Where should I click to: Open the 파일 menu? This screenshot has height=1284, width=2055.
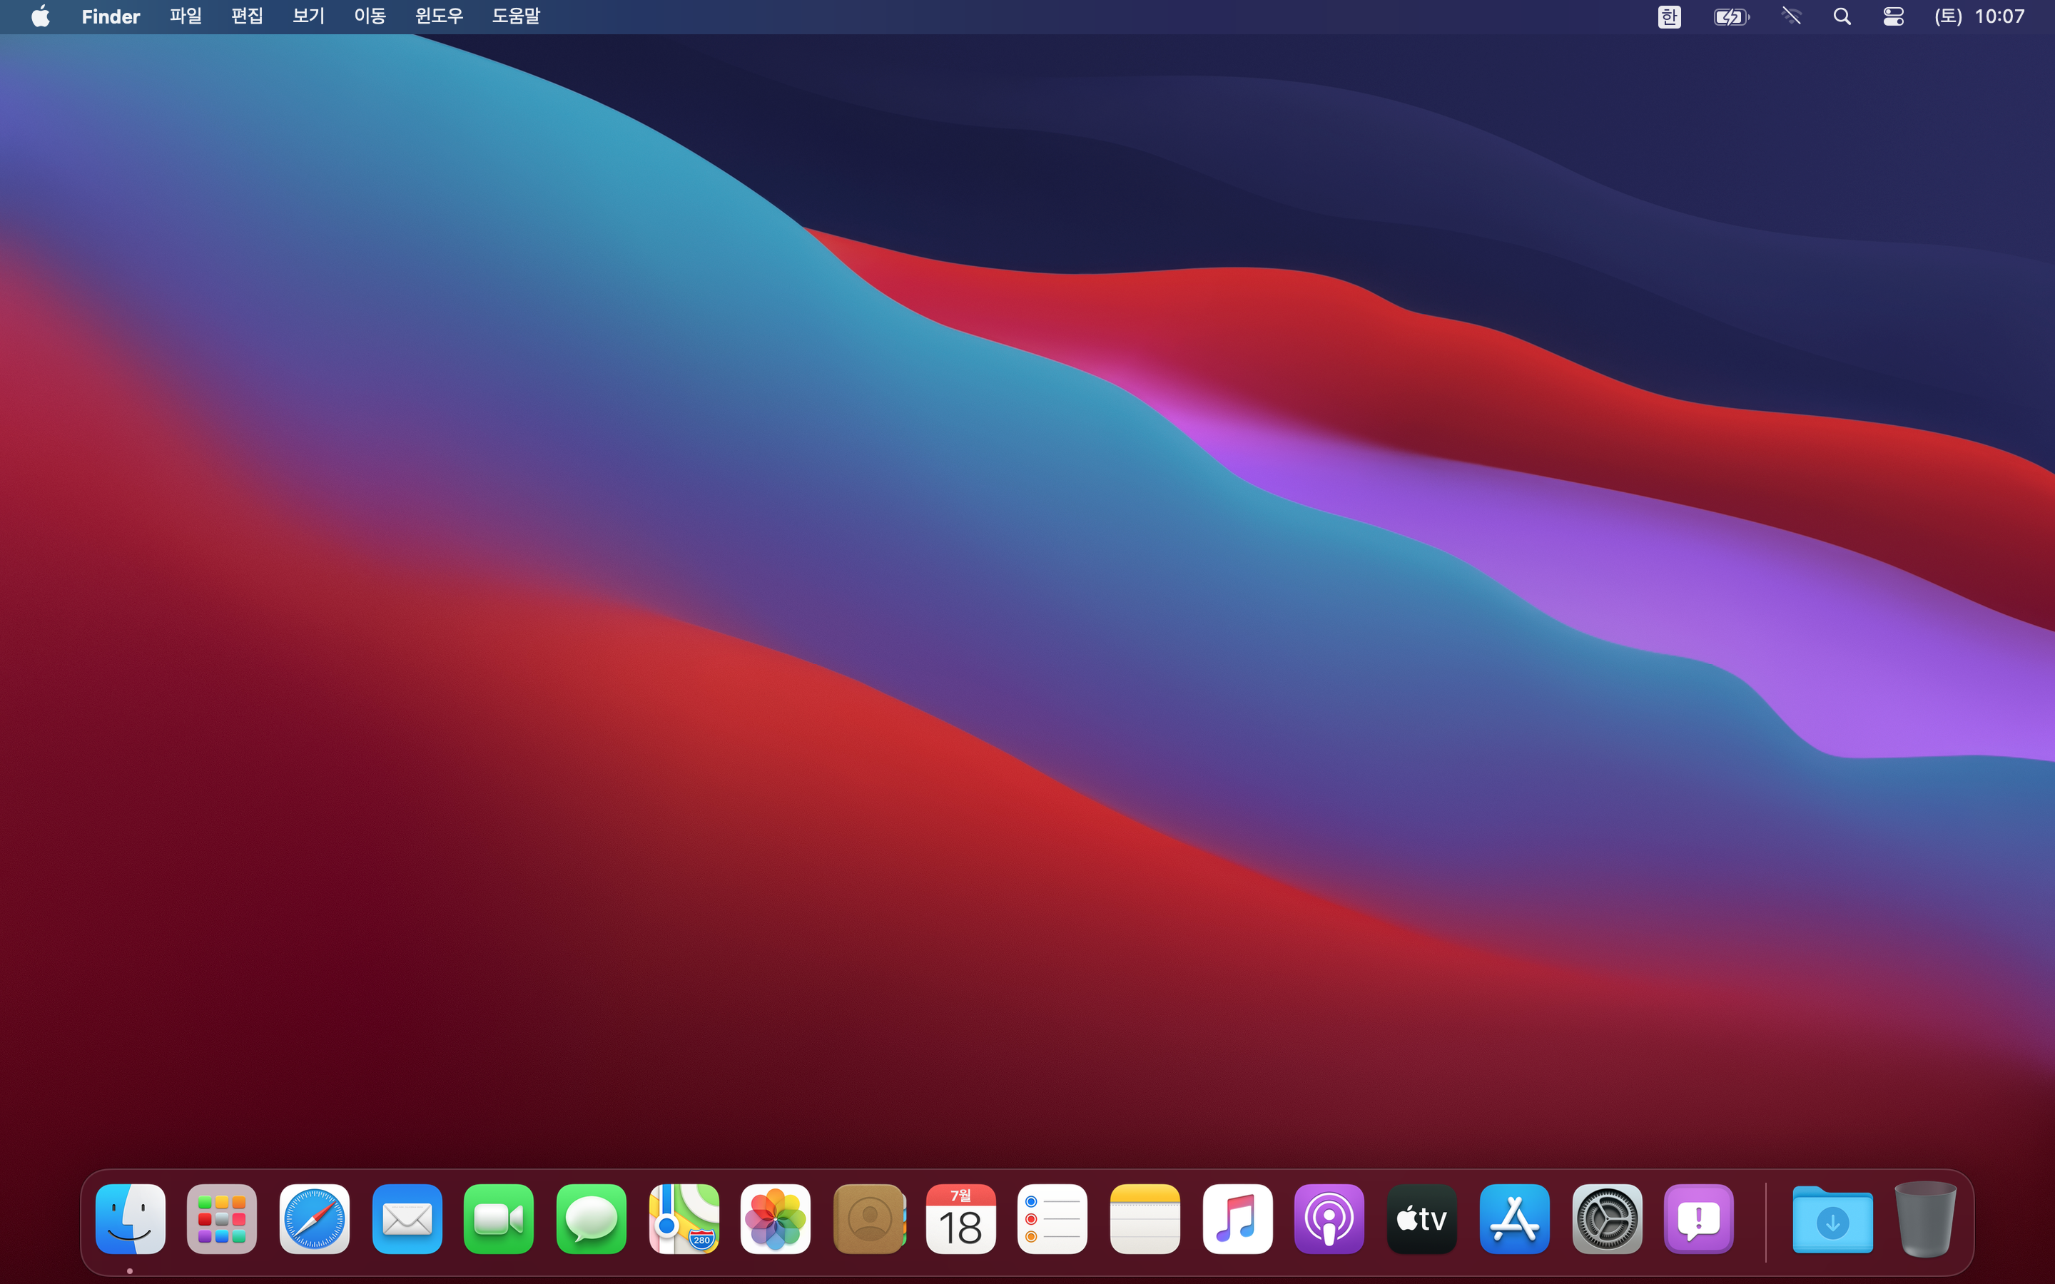tap(185, 16)
